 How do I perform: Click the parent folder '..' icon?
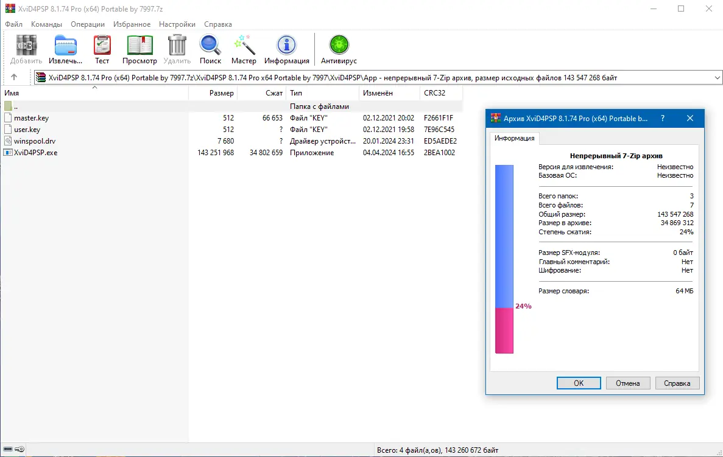pyautogui.click(x=8, y=106)
